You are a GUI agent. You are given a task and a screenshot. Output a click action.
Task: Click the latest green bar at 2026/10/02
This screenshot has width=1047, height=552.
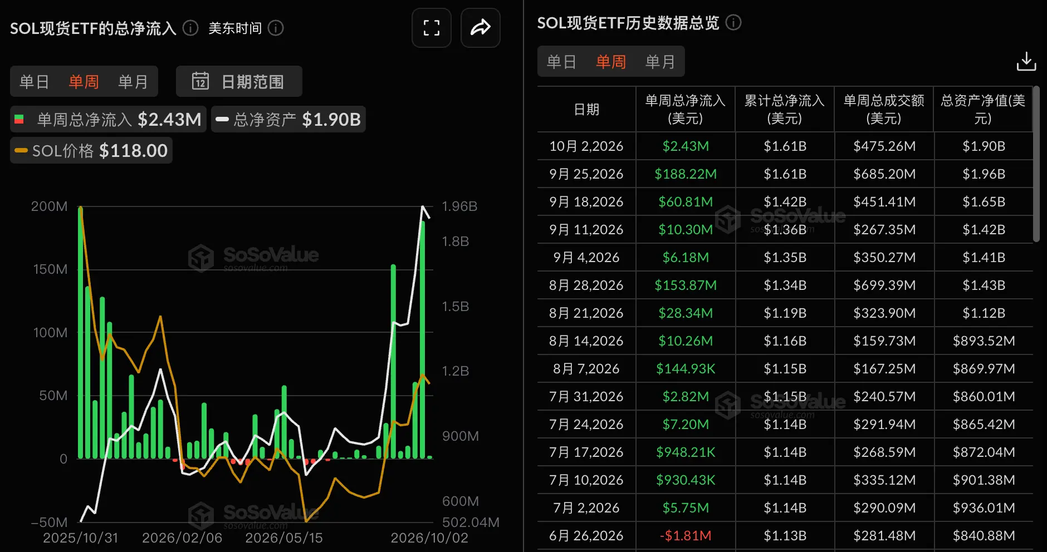(429, 457)
